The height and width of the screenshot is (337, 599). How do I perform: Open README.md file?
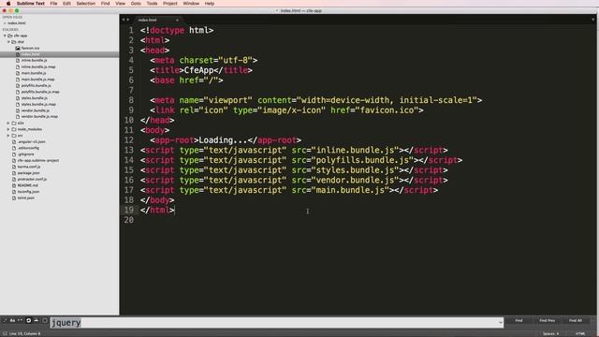pos(27,185)
